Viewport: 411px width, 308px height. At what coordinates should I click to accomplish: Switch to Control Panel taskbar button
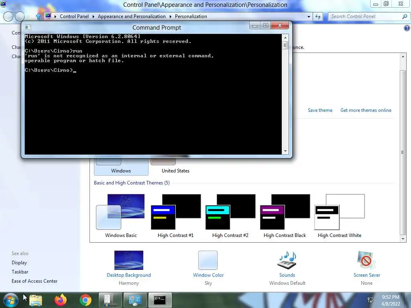(135, 300)
